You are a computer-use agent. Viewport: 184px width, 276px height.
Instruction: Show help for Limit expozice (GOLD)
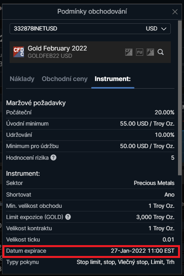coord(68,217)
